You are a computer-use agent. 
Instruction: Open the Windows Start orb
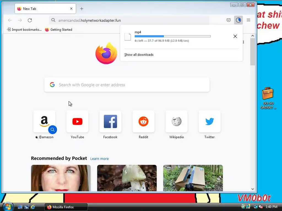[x=8, y=207]
